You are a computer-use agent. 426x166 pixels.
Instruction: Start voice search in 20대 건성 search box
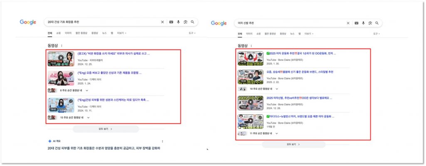[178, 22]
